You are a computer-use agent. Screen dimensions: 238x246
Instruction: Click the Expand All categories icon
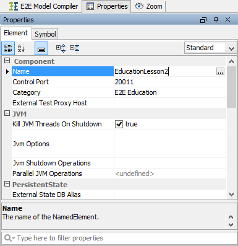(x=61, y=48)
